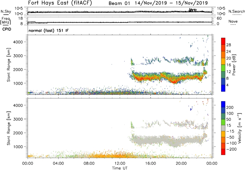245x170 pixels.
Task: Click the '20:00' time axis tick label
Action: point(181,164)
